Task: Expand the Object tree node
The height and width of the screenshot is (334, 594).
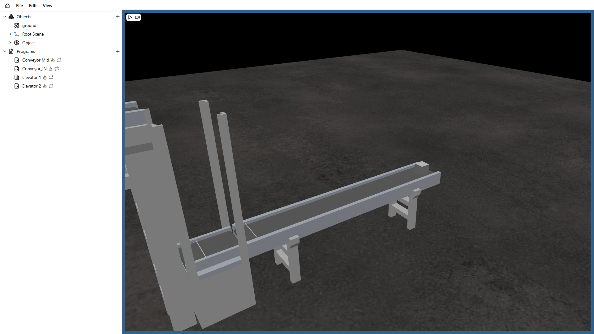Action: pos(10,43)
